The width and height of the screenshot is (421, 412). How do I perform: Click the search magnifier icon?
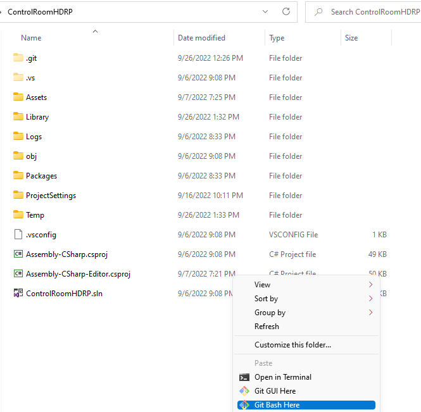click(x=318, y=12)
